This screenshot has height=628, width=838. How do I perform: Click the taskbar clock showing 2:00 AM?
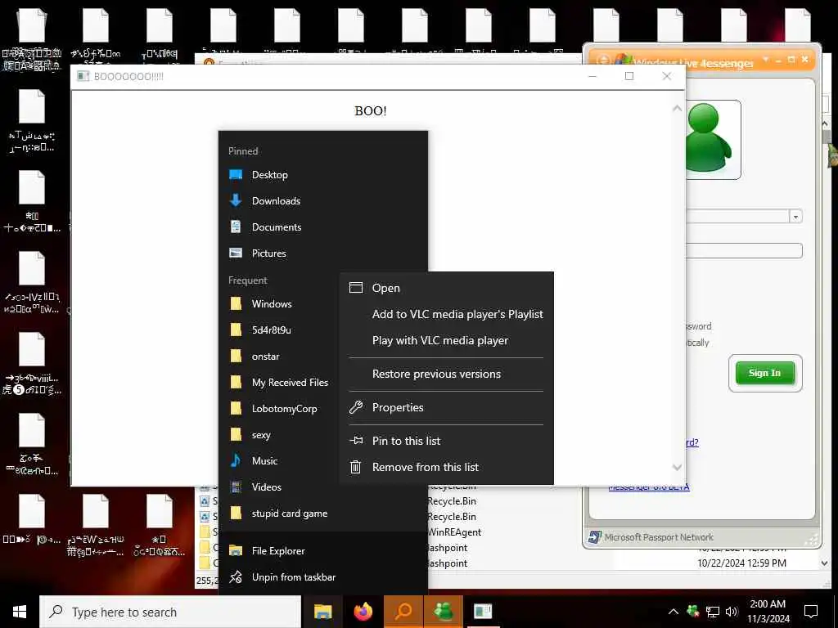coord(768,612)
